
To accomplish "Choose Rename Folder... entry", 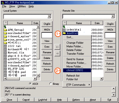I will click(77, 63).
